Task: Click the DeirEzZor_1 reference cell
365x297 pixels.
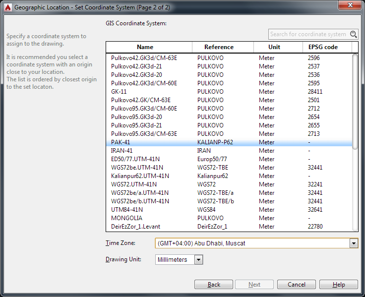Action: point(212,227)
